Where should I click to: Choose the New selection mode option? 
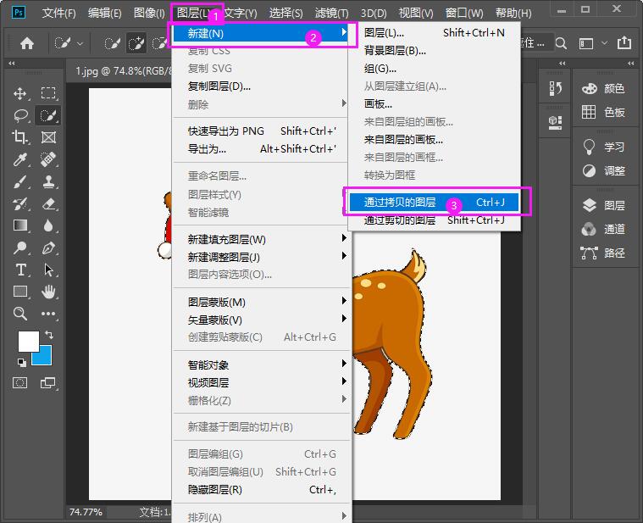pos(112,43)
